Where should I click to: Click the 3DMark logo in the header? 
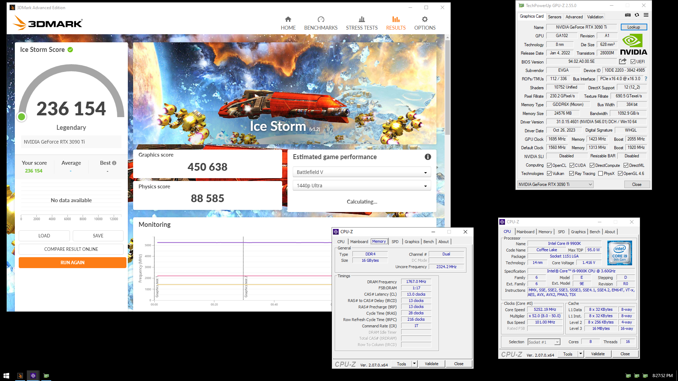(48, 23)
